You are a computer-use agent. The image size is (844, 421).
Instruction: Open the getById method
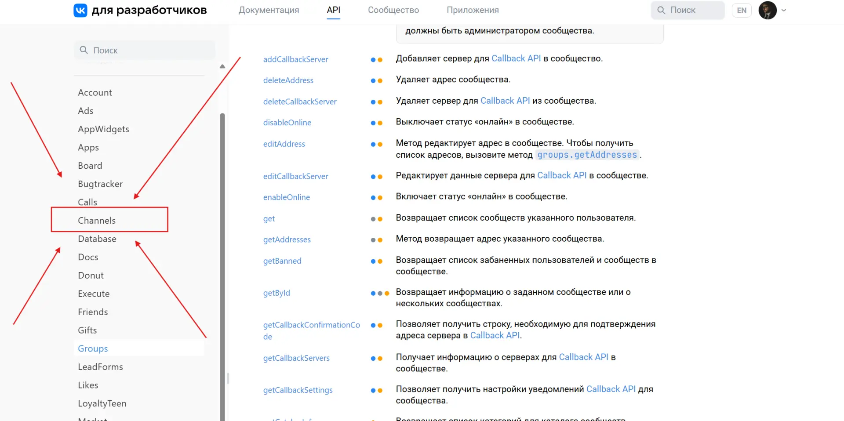(x=276, y=293)
